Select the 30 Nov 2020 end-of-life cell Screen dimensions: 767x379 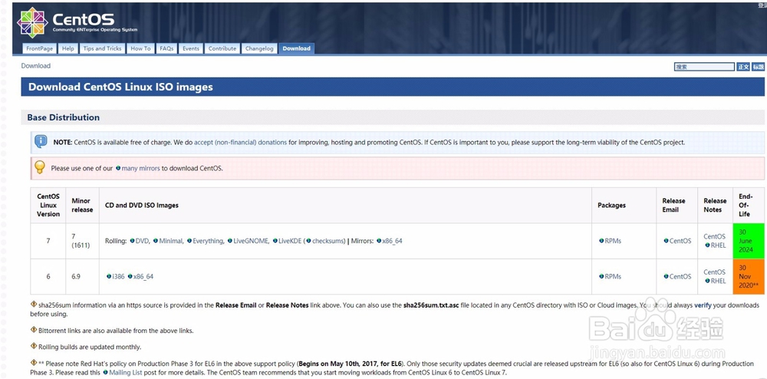[x=749, y=276]
